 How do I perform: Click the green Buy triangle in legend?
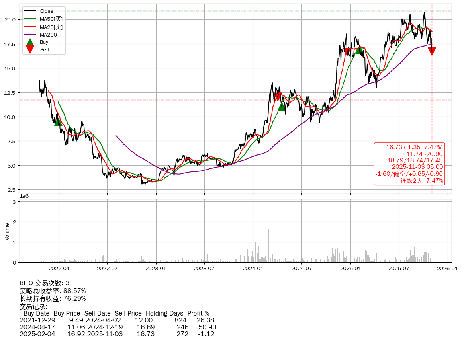[30, 42]
